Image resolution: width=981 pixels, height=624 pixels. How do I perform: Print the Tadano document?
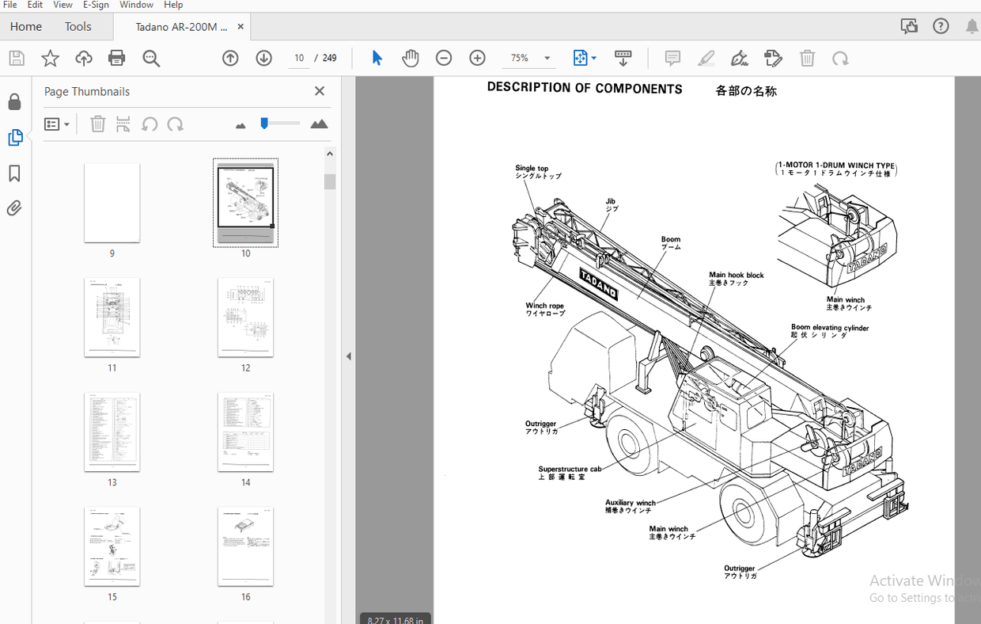click(116, 58)
